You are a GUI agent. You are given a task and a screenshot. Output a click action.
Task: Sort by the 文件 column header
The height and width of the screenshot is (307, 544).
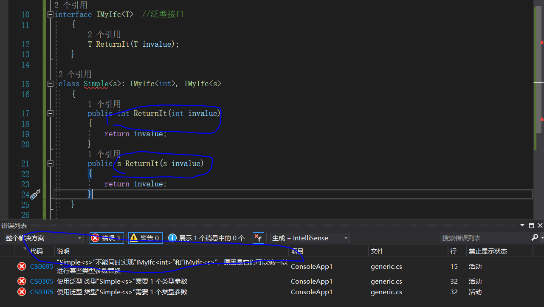(x=377, y=251)
